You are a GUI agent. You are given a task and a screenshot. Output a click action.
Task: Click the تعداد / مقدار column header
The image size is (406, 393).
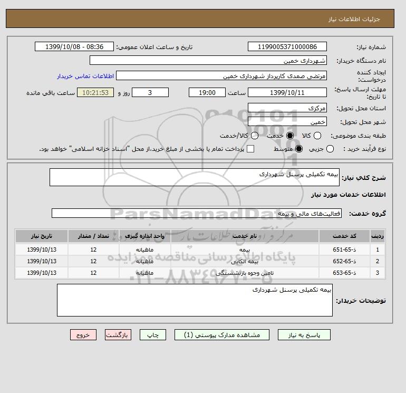[x=93, y=236]
